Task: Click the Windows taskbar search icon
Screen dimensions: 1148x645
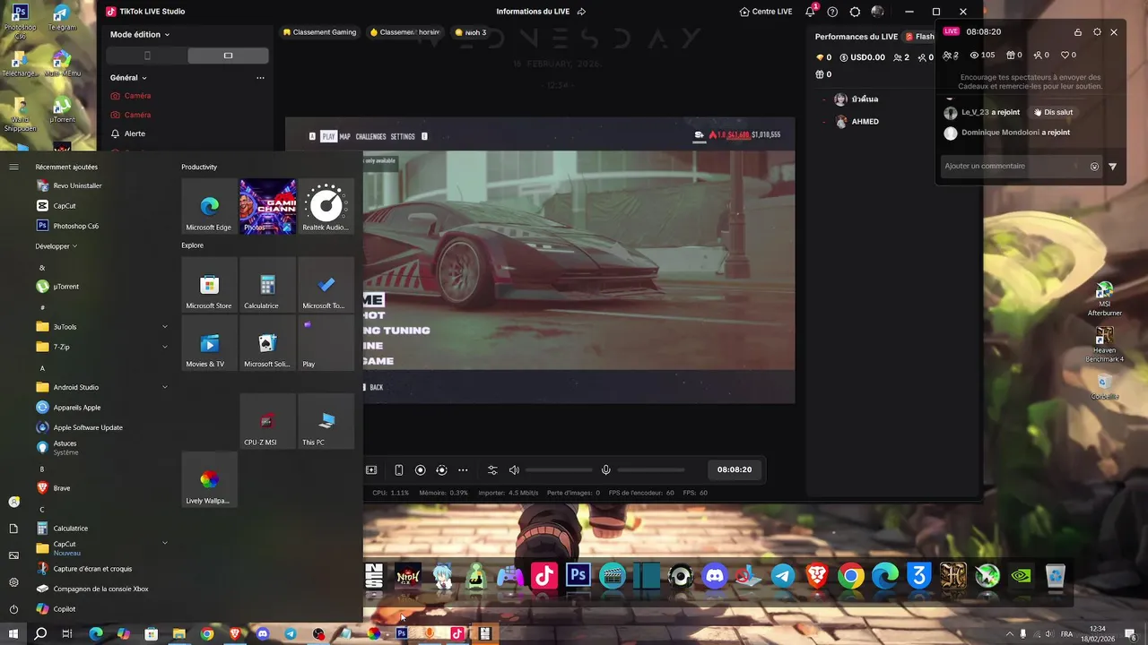Action: point(40,633)
